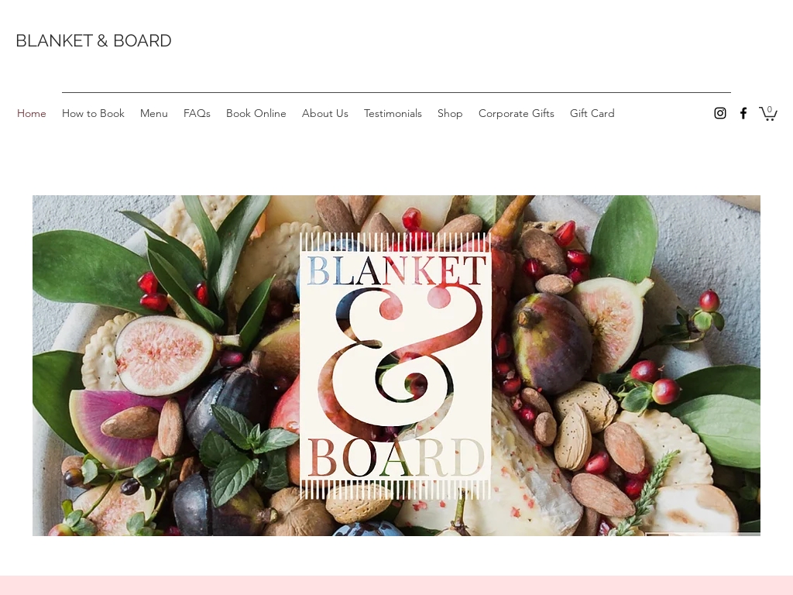Open the FAQs page
793x595 pixels.
pos(197,113)
